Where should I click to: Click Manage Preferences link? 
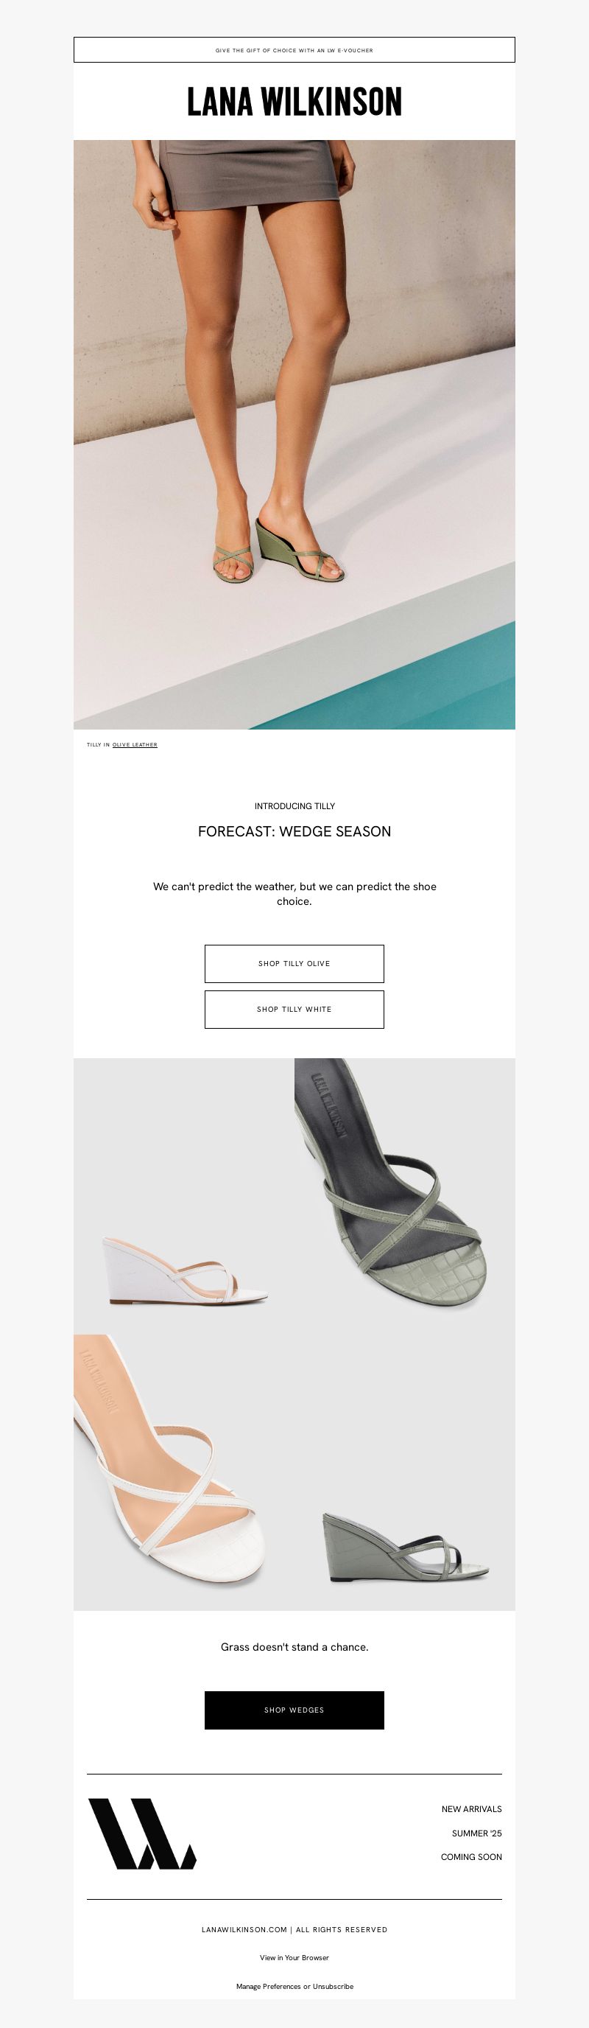268,1986
